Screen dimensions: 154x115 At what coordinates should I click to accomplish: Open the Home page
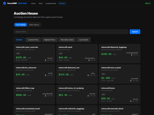pyautogui.click(x=33, y=3)
